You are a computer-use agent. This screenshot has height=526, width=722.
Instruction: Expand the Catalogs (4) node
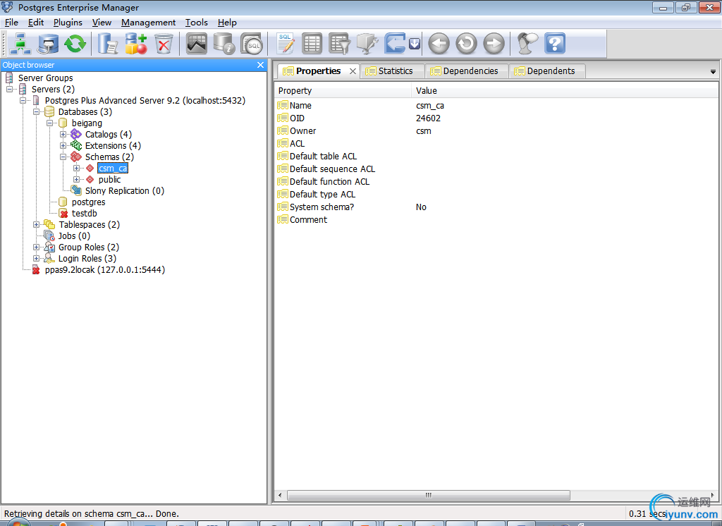click(x=63, y=135)
